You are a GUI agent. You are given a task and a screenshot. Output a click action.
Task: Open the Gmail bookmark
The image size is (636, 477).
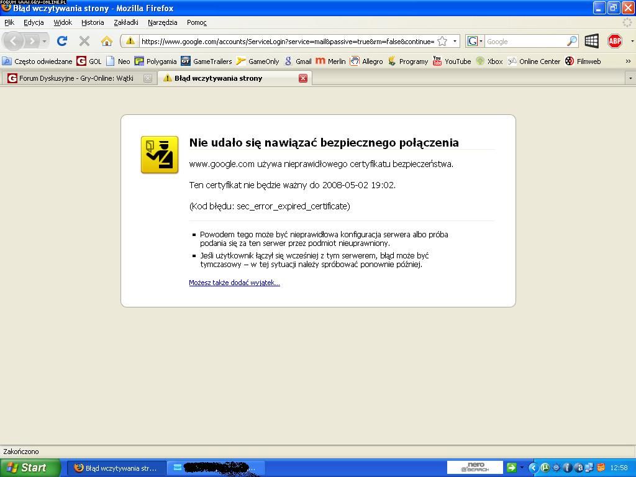[298, 61]
